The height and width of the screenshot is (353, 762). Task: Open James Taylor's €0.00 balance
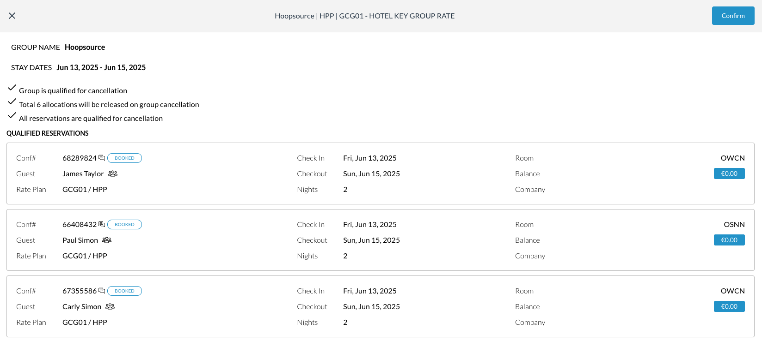(729, 174)
